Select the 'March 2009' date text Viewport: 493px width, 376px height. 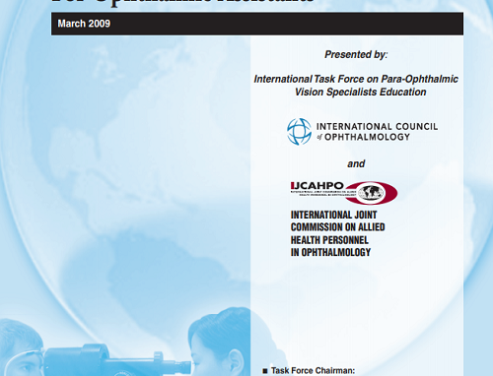pos(84,24)
